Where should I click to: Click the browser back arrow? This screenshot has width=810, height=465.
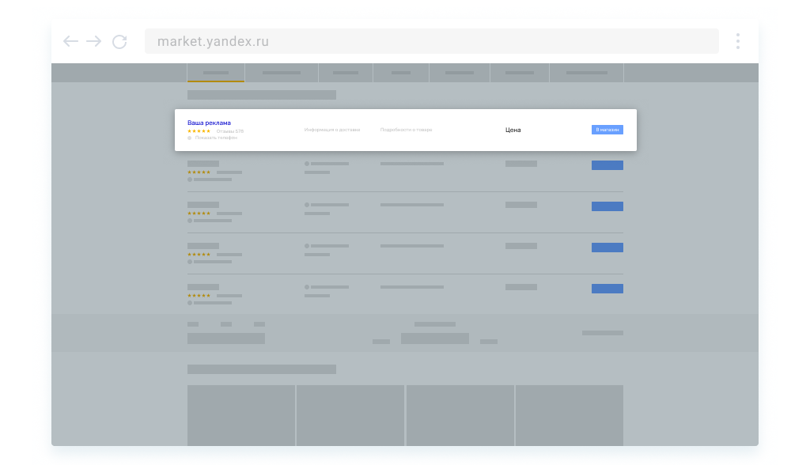point(70,42)
